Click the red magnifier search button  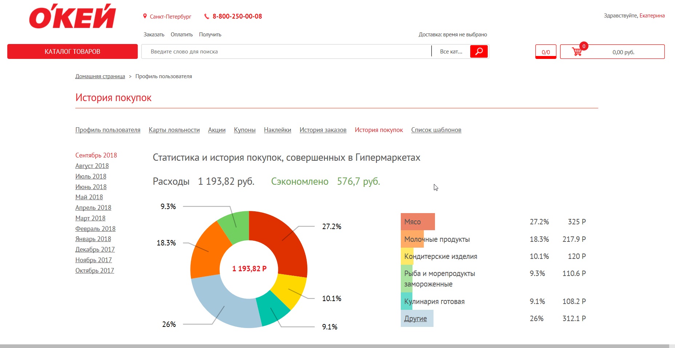[x=479, y=51]
